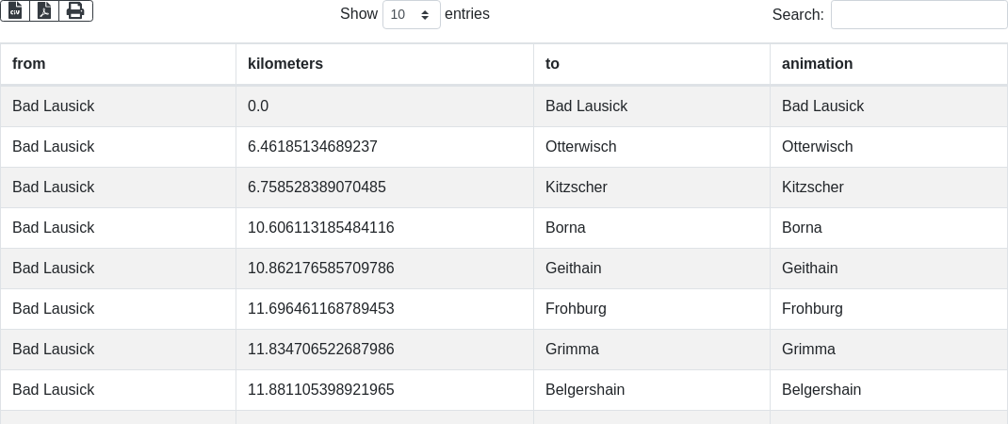Screen dimensions: 1008x424
Task: Click the 6.46185134689237 kilometers value
Action: [312, 147]
